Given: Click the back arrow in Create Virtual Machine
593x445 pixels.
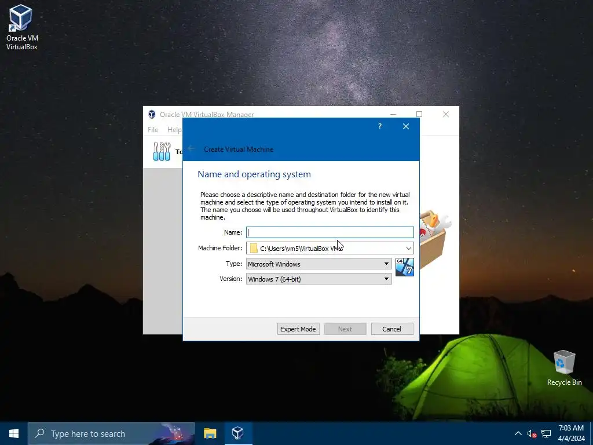Looking at the screenshot, I should coord(191,149).
